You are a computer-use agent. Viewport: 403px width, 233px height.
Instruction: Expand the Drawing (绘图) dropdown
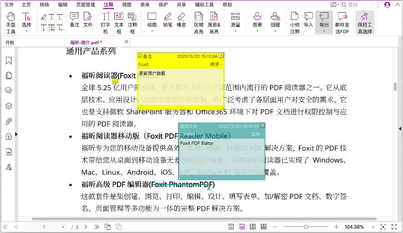pos(152,31)
